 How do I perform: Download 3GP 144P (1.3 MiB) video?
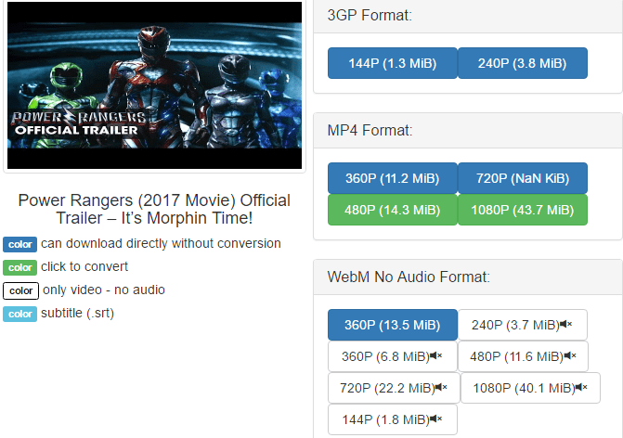(x=393, y=63)
